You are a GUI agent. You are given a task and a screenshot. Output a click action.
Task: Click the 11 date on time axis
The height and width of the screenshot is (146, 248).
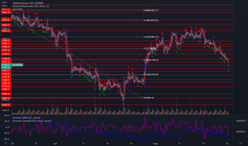coord(83,143)
